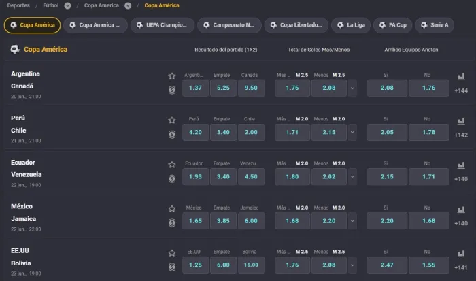The height and width of the screenshot is (281, 476).
Task: Open +141 more markets for EE.UU match
Action: pos(461,267)
